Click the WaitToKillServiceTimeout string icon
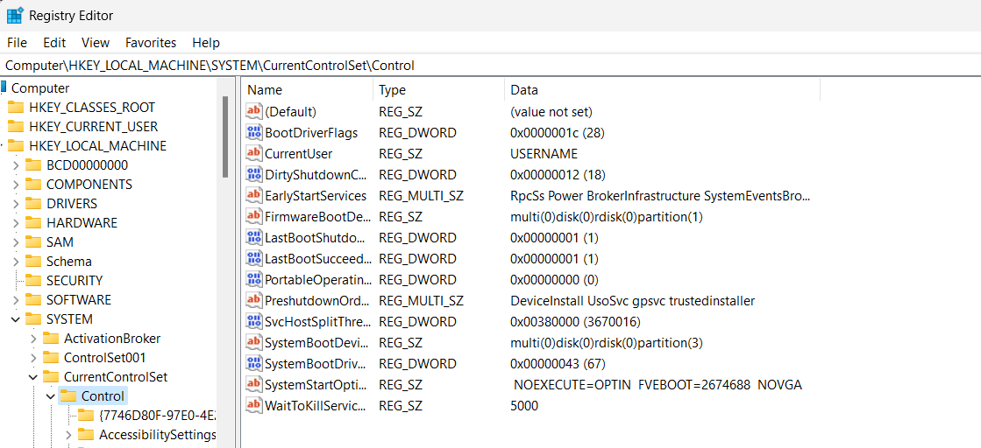 [x=254, y=406]
